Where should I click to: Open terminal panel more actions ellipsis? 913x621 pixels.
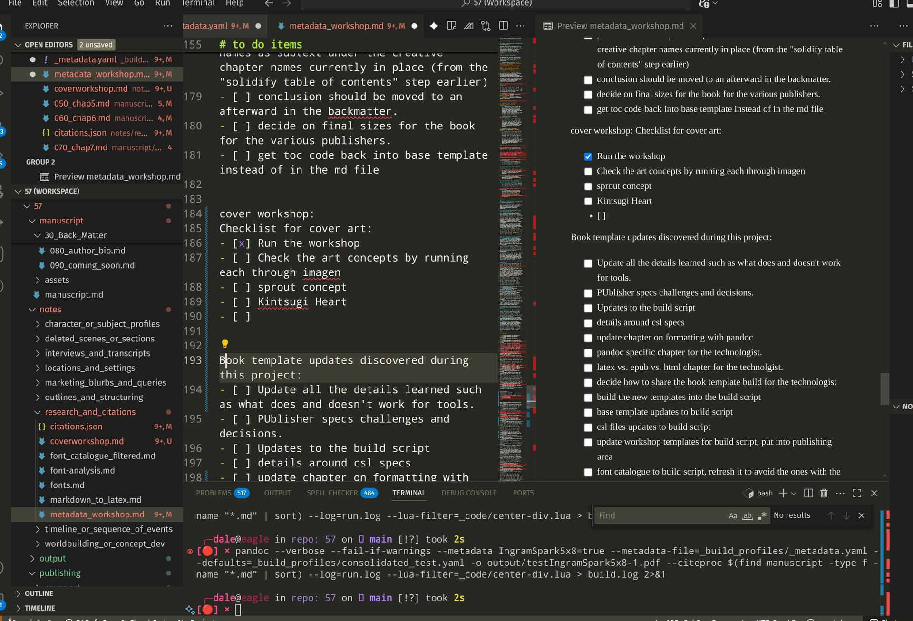click(840, 493)
